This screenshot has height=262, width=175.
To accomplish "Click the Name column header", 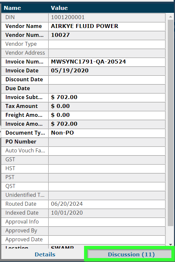I will point(12,8).
